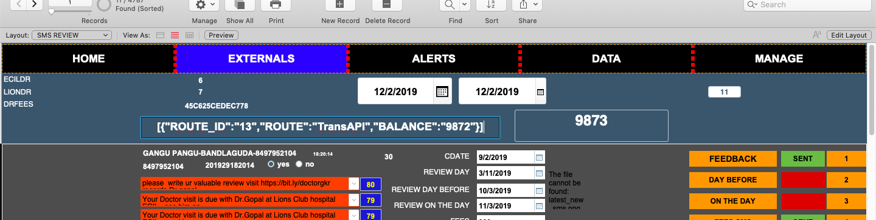Click the Print toolbar icon
Viewport: 876px width, 220px height.
(x=276, y=5)
